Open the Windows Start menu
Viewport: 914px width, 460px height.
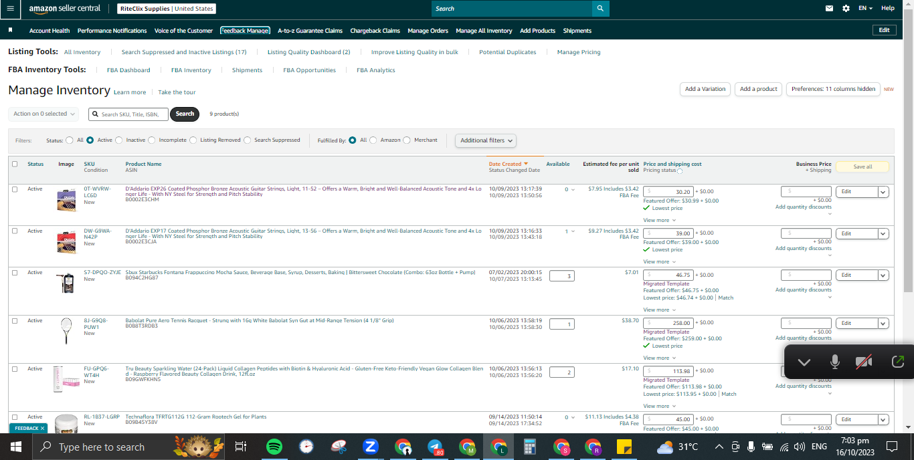pyautogui.click(x=15, y=447)
